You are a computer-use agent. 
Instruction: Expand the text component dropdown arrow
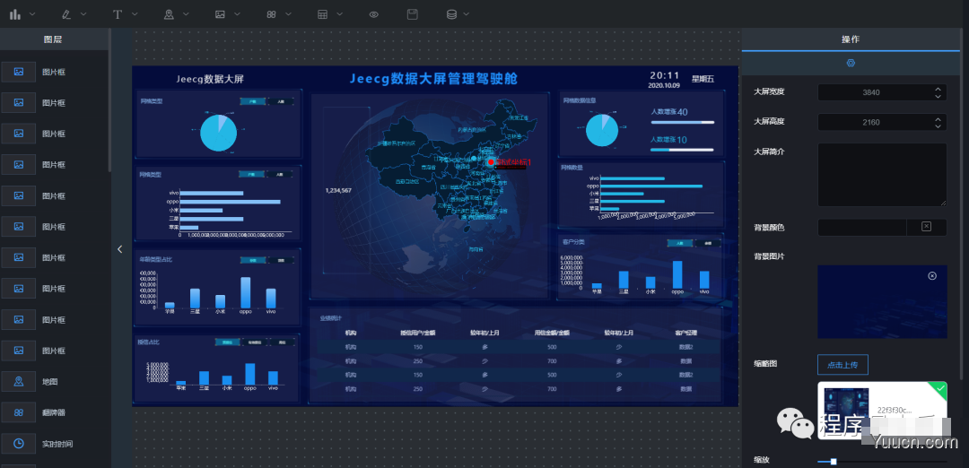135,13
